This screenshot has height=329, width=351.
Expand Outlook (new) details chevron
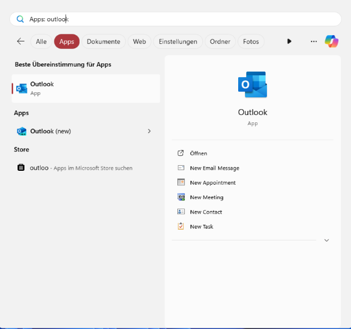[x=149, y=131]
